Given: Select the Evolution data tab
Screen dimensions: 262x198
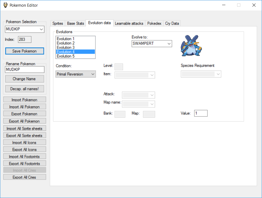Looking at the screenshot, I should tap(99, 23).
